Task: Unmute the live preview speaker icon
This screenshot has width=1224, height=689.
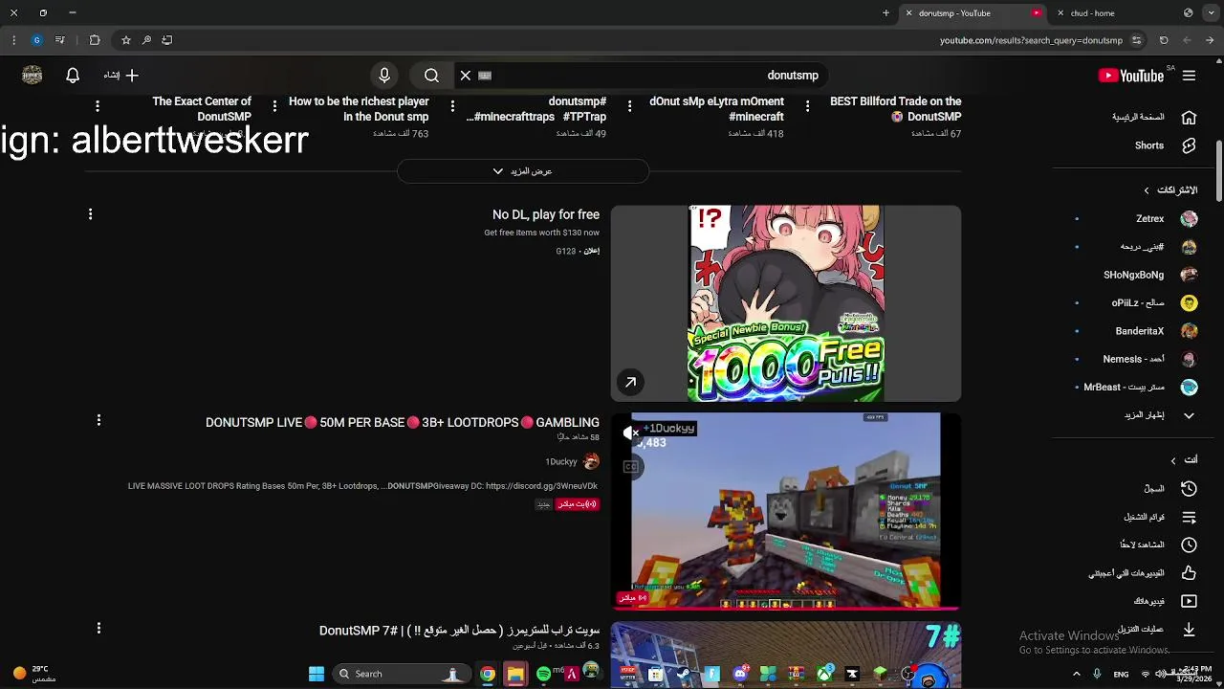Action: (630, 433)
